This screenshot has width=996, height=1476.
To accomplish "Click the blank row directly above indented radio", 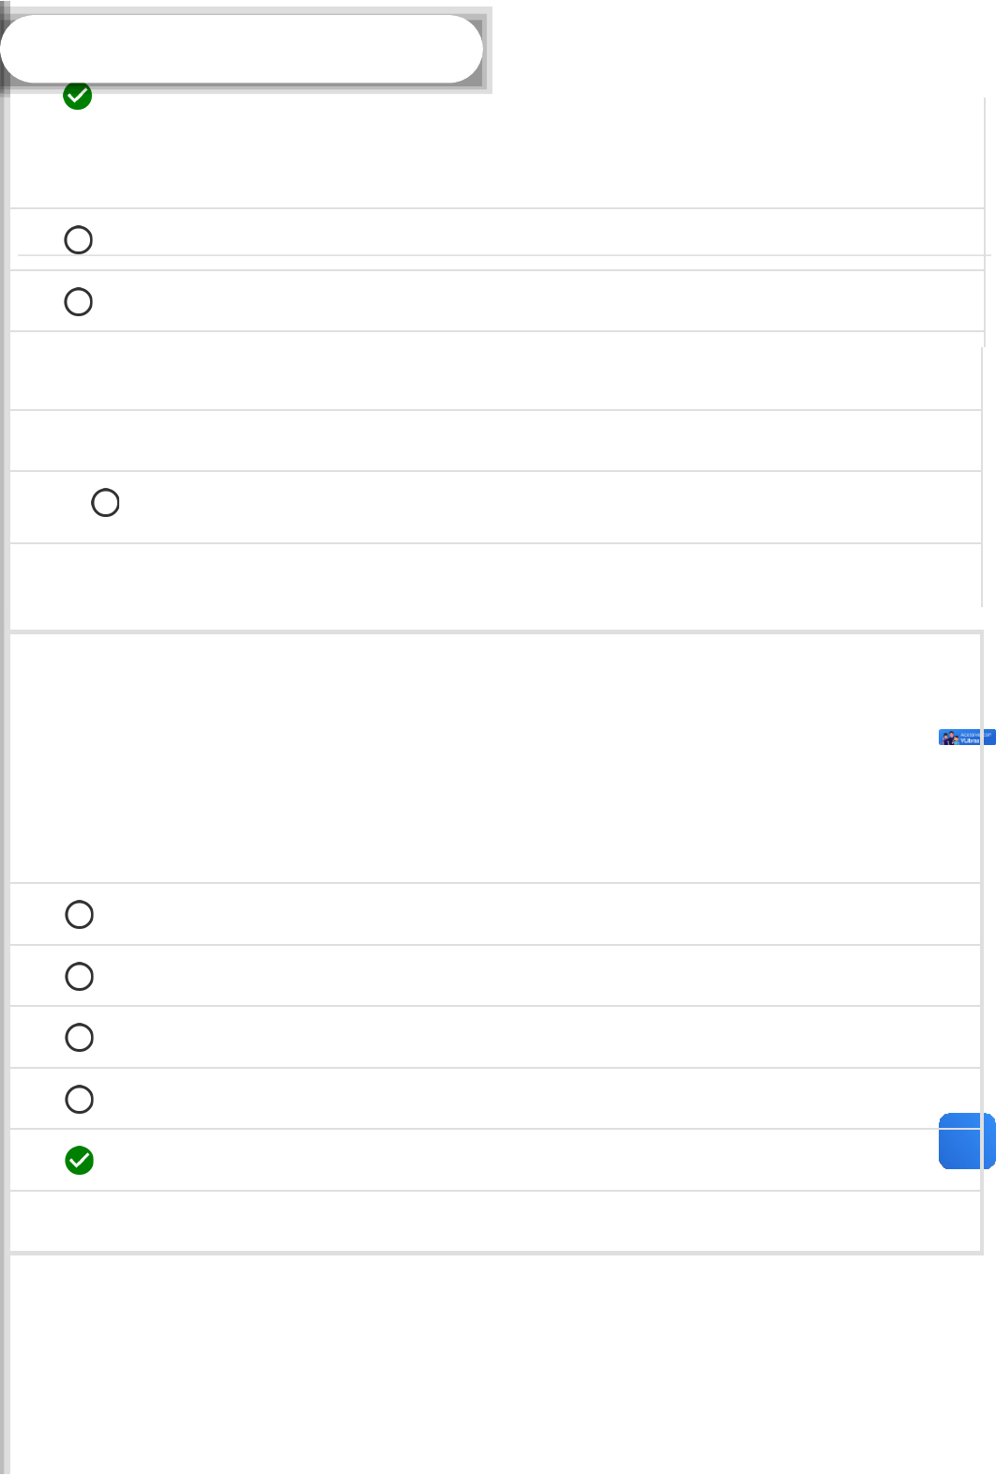I will coord(495,441).
